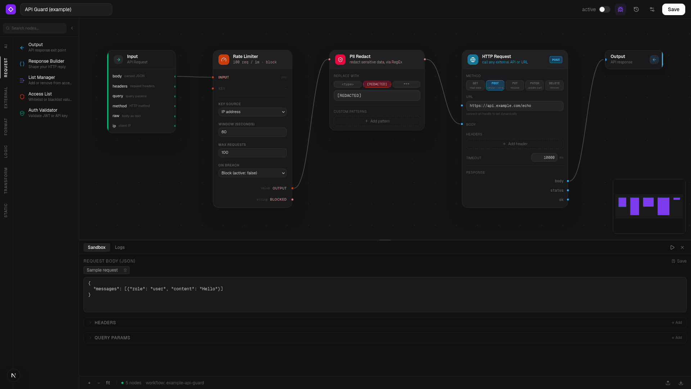
Task: Zoom in with the plus icon
Action: pos(89,383)
